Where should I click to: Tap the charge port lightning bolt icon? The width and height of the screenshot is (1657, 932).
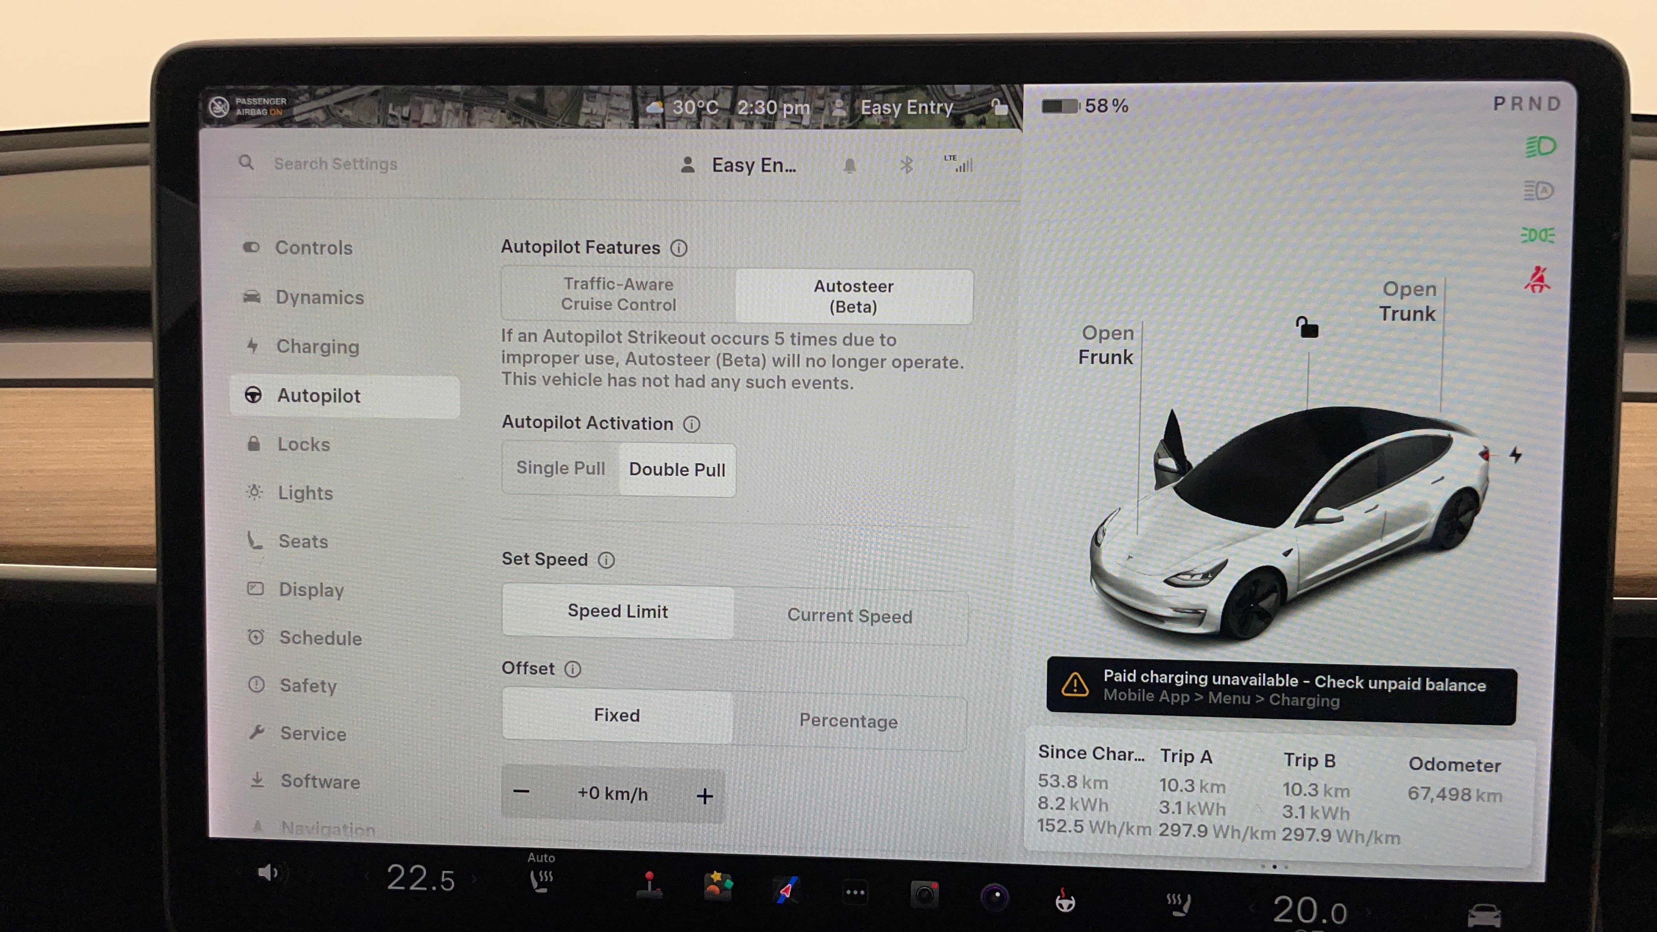click(1515, 455)
